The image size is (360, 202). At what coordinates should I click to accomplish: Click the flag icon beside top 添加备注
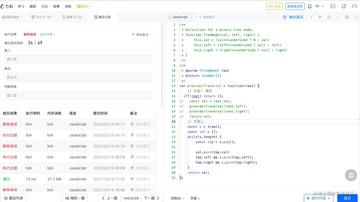pos(134,34)
